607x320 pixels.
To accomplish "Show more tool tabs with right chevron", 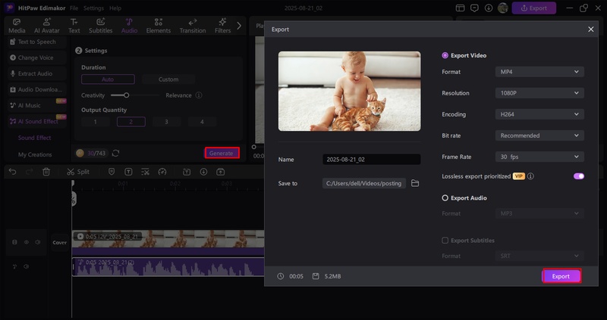I will (239, 26).
